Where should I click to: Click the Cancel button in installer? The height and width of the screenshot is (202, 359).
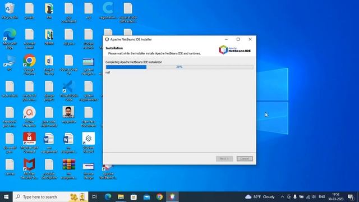pos(245,159)
